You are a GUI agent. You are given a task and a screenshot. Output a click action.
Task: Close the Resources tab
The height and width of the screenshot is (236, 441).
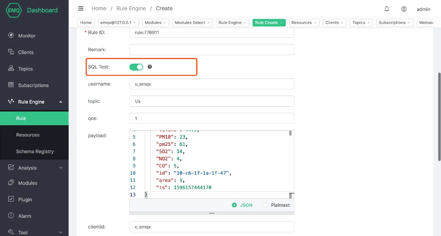coord(315,23)
